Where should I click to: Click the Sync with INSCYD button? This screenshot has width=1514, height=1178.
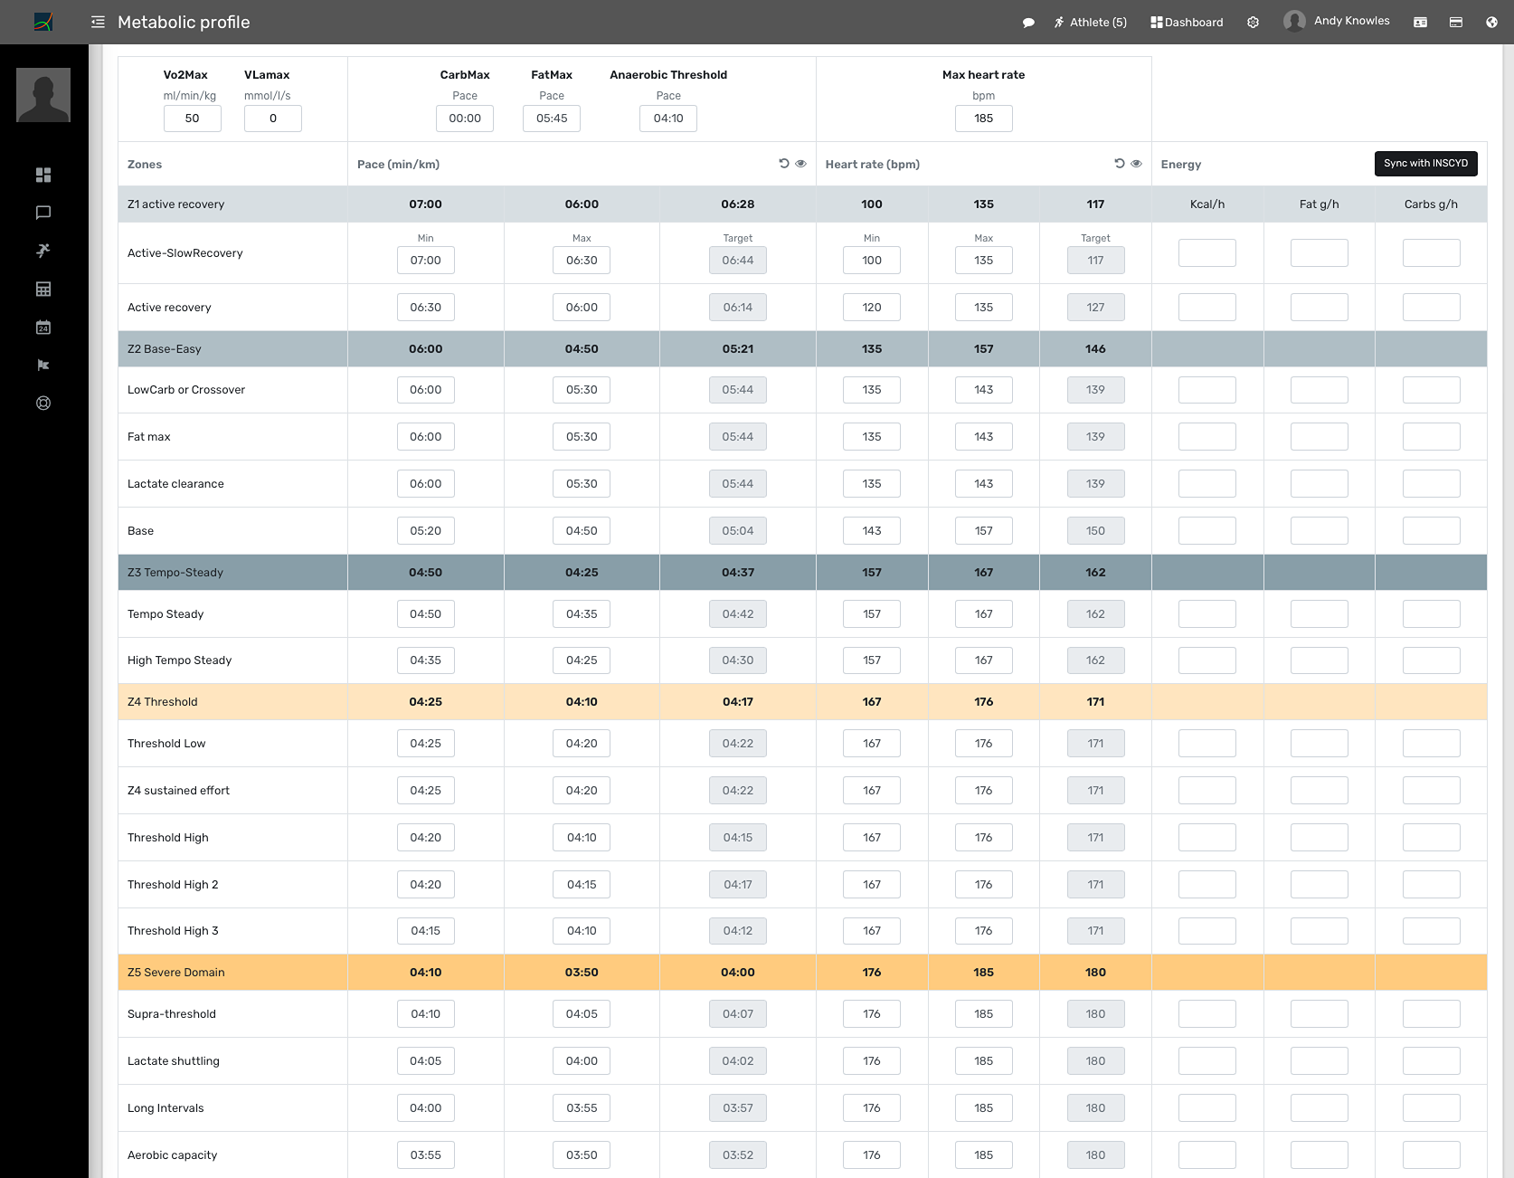(x=1426, y=164)
